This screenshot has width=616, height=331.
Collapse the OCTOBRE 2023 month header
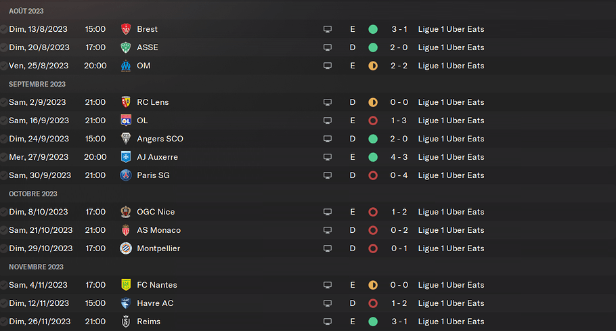tap(34, 194)
